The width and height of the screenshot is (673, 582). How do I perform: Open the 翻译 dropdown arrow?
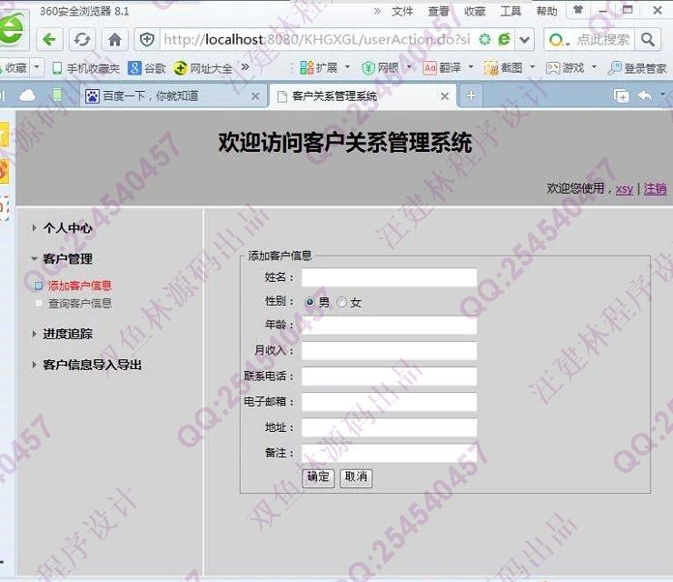point(470,67)
